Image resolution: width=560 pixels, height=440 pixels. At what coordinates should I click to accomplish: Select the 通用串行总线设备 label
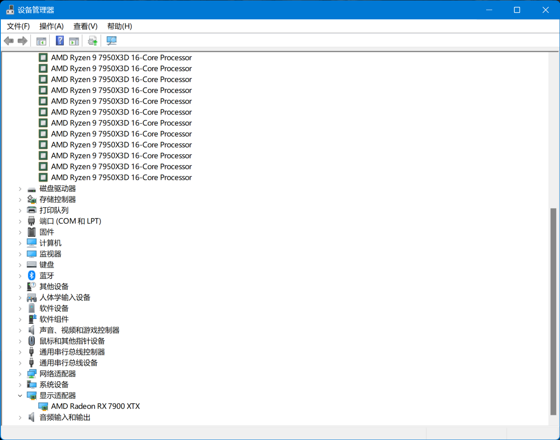(x=69, y=363)
